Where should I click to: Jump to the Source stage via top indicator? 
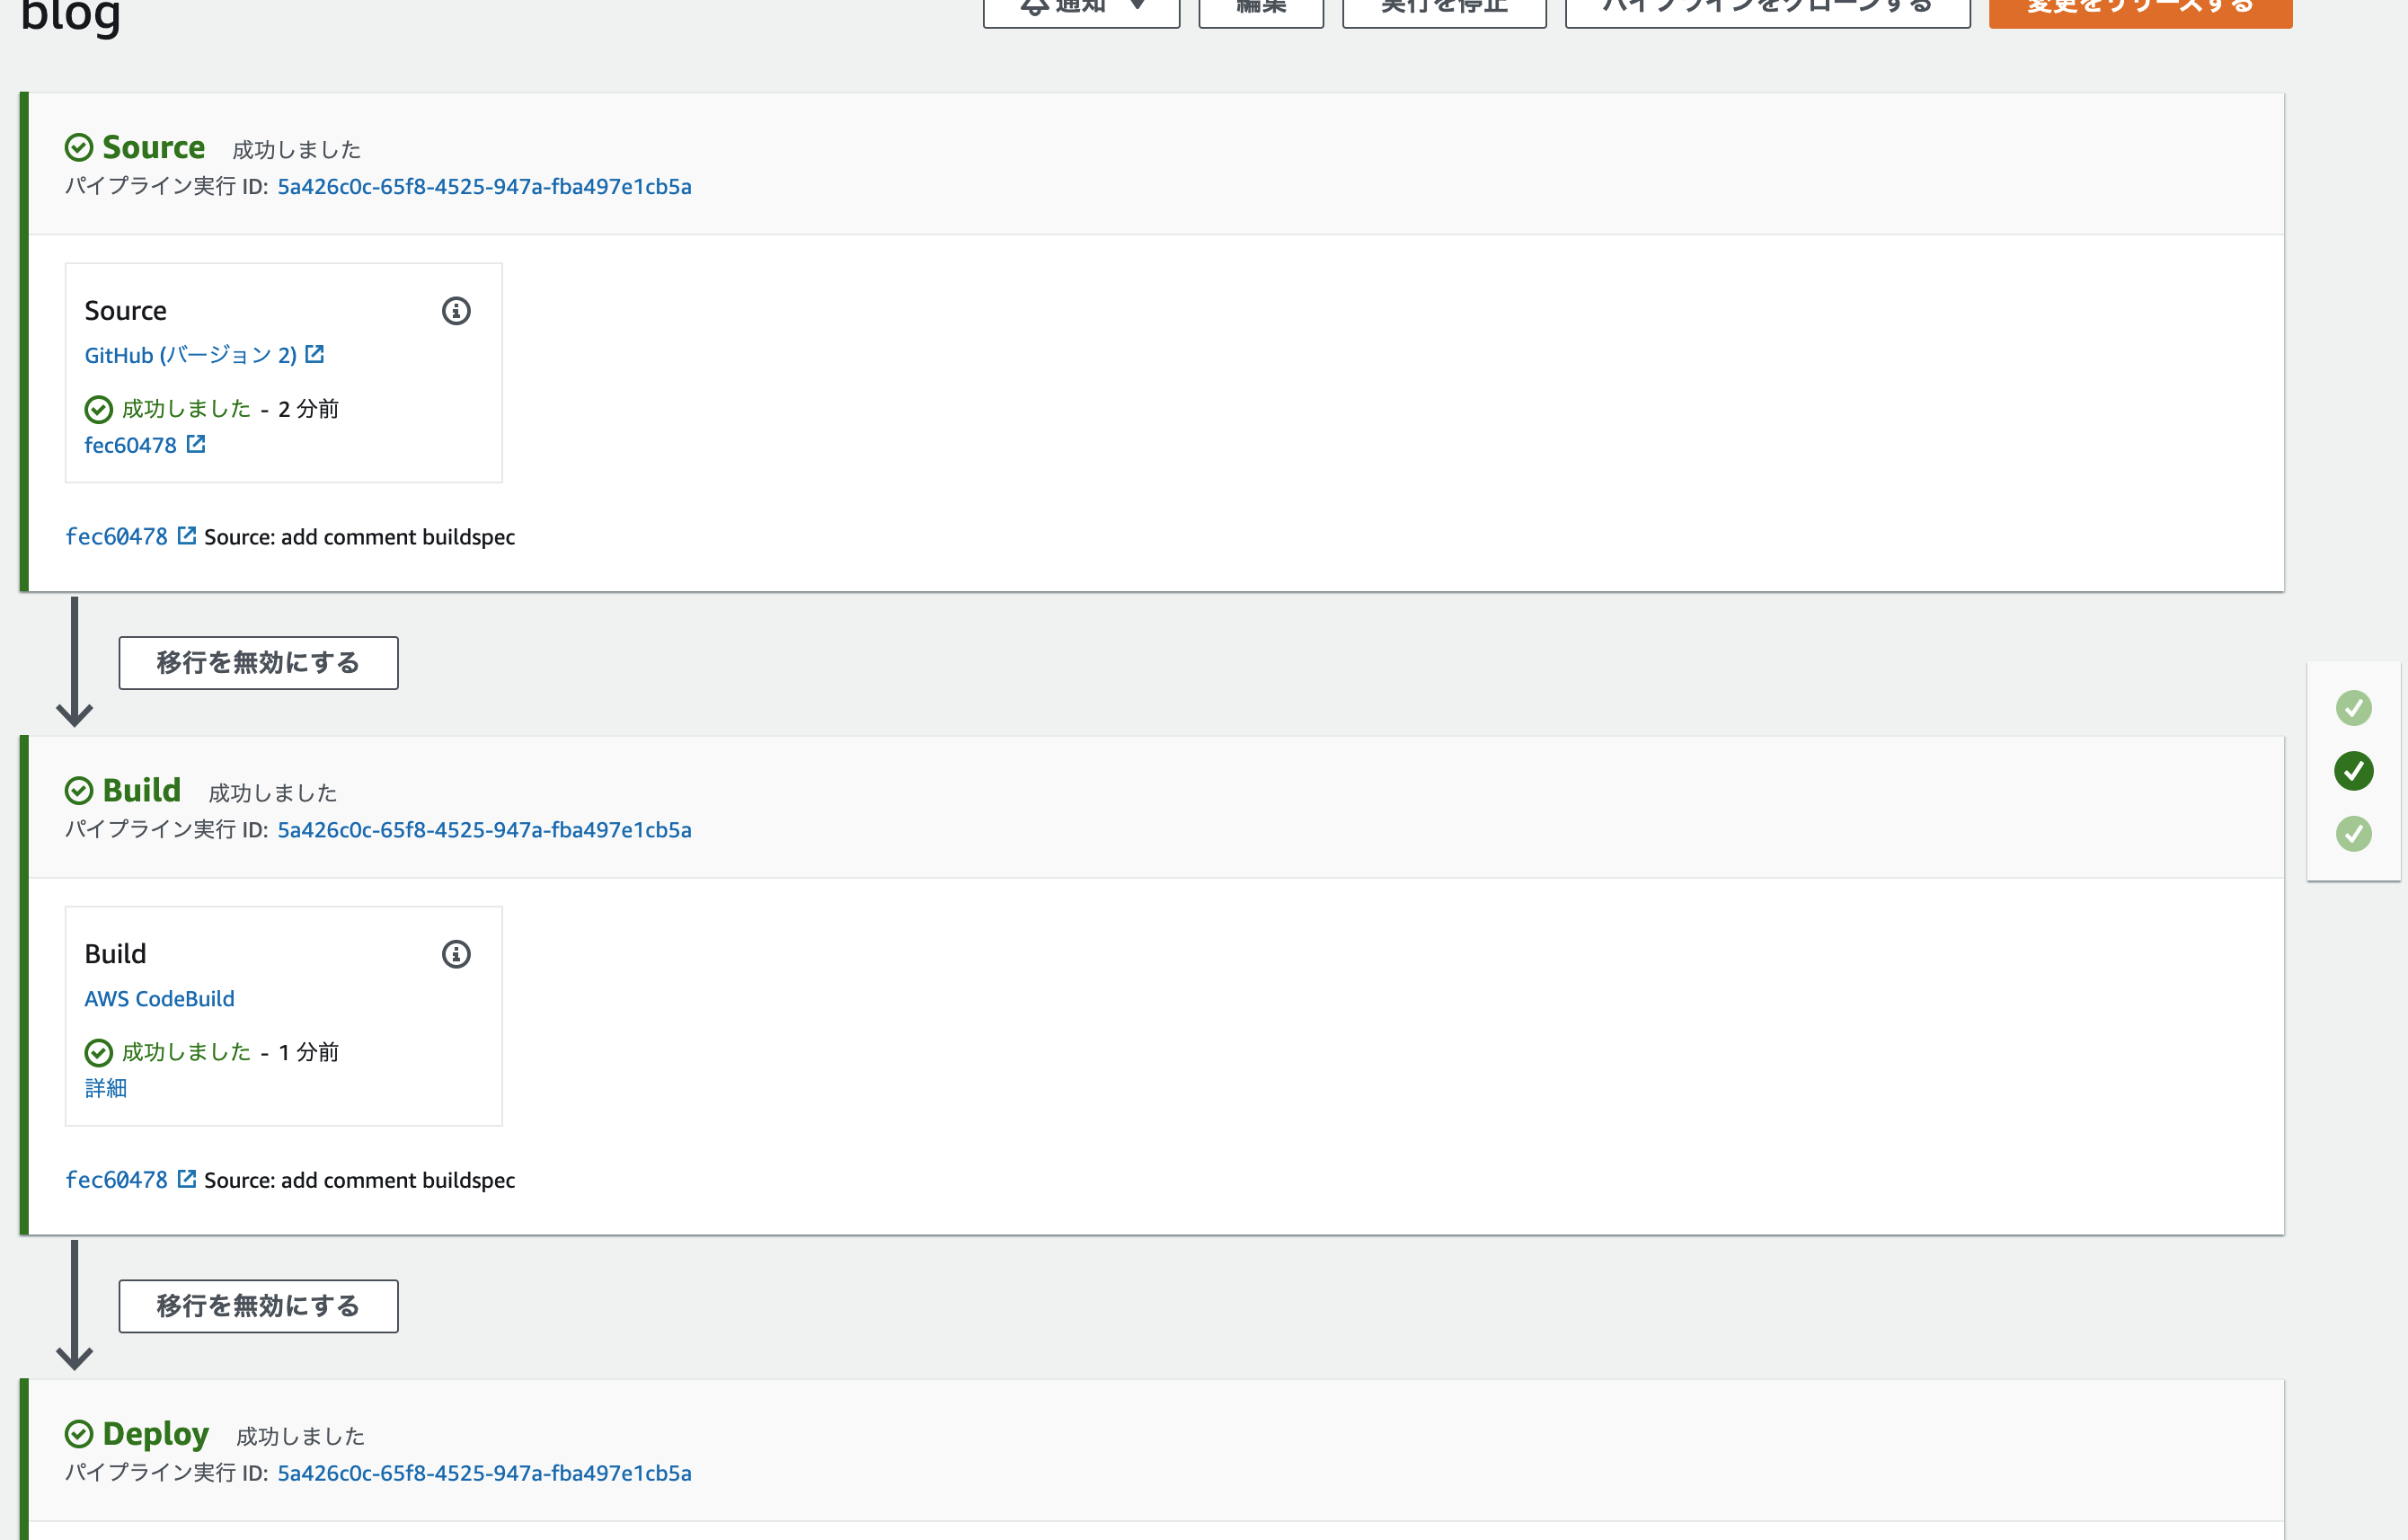point(2353,708)
